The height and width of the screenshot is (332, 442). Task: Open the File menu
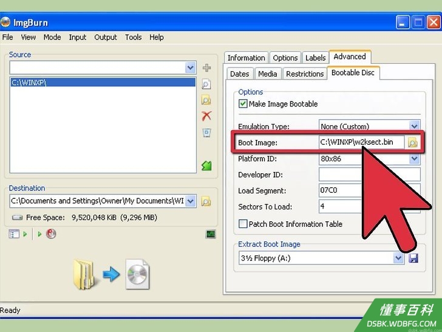pos(7,37)
